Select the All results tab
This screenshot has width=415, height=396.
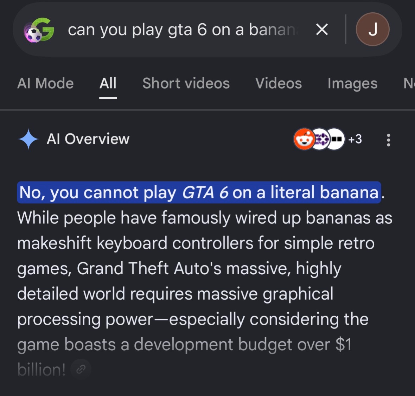click(108, 83)
